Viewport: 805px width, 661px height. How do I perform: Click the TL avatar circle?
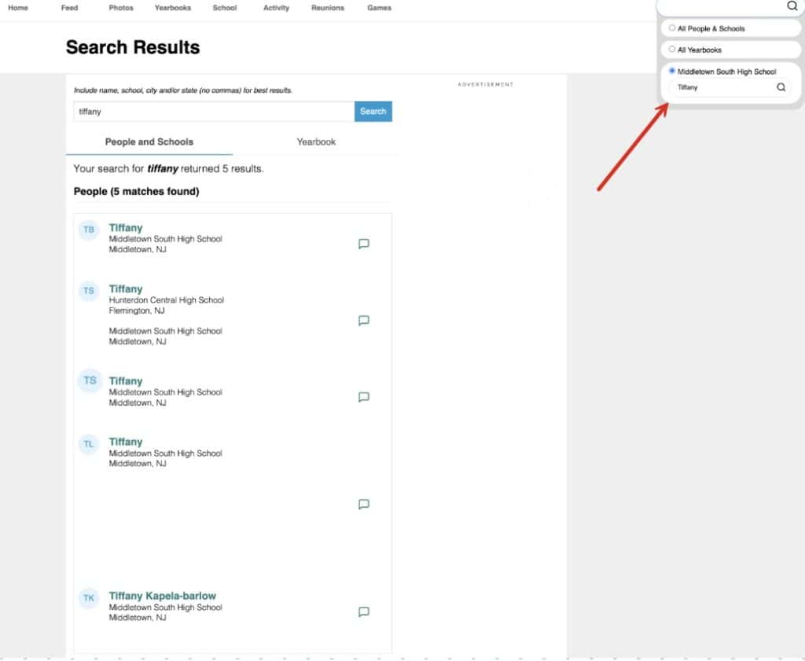(89, 444)
